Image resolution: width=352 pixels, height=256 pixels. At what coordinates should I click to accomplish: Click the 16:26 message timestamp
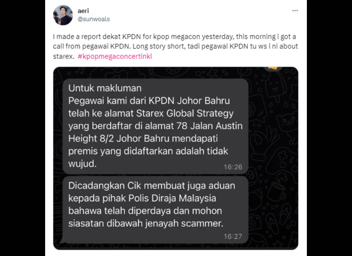233,167
